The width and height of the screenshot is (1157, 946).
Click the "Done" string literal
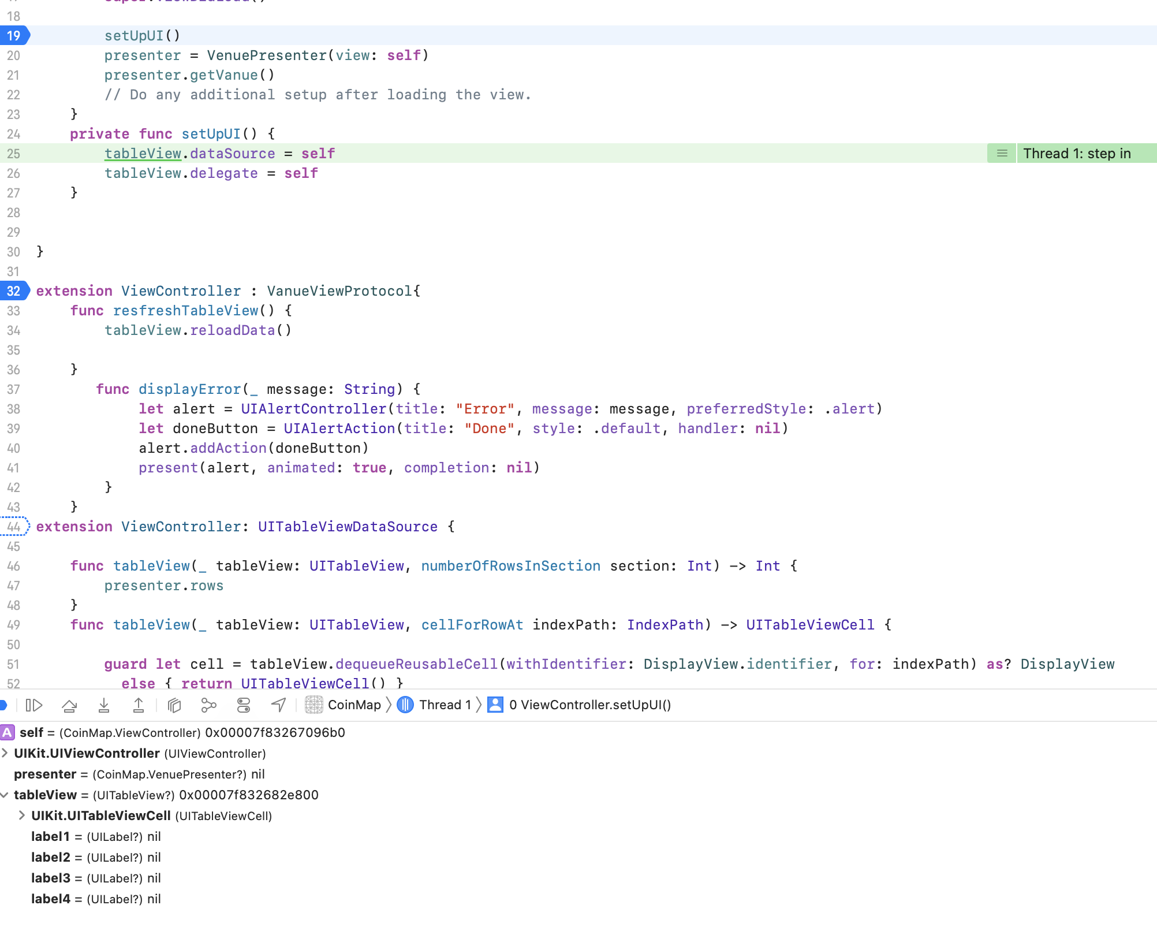489,429
